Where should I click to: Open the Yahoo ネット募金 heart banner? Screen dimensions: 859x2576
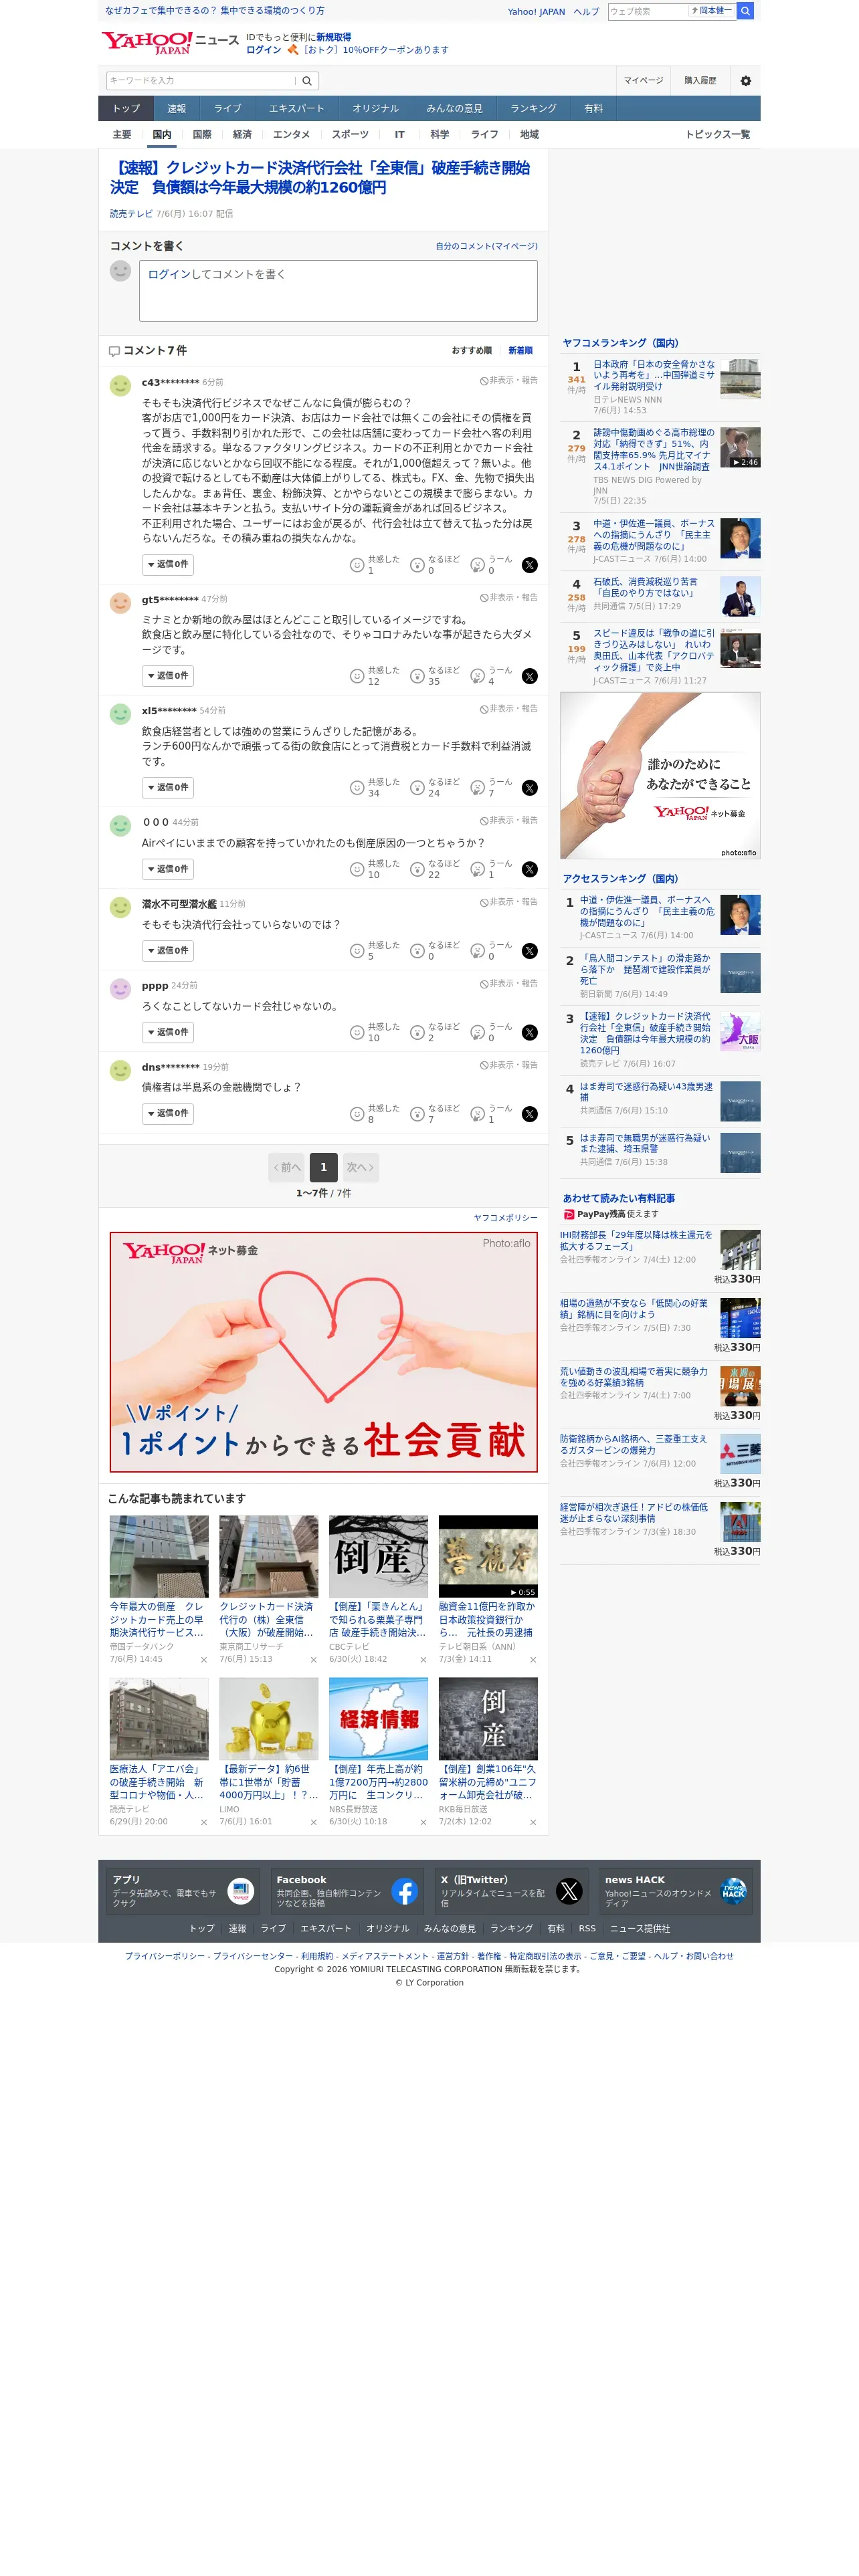[323, 1352]
